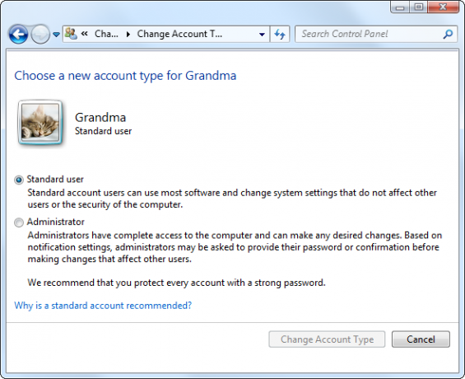Click the magnifying glass search icon
The height and width of the screenshot is (379, 465).
pyautogui.click(x=448, y=34)
